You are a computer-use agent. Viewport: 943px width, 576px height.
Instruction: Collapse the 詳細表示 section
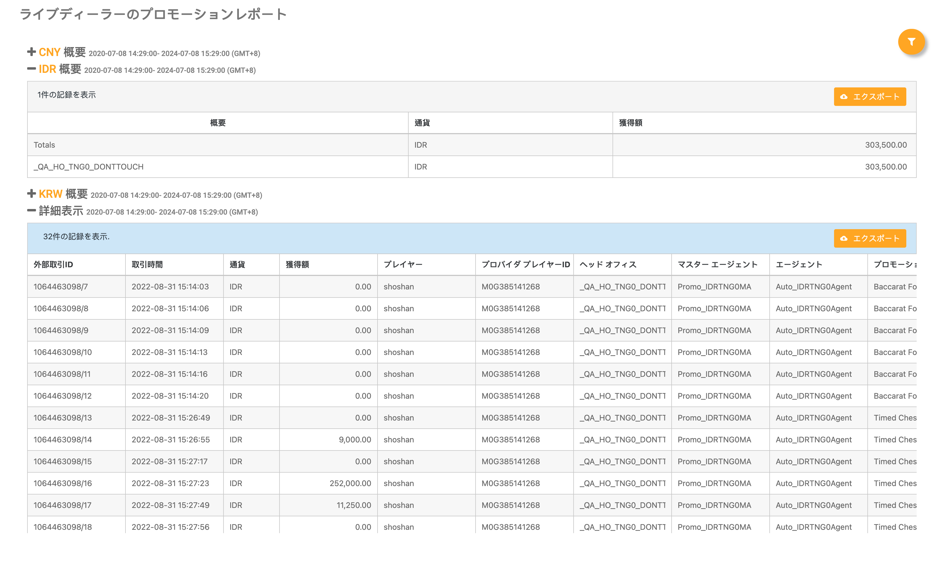[x=61, y=211]
